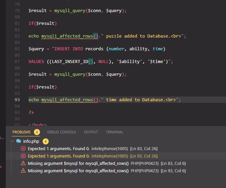Switch to the PROBLEMS tab
Screen dimensions: 226x188
pyautogui.click(x=21, y=132)
